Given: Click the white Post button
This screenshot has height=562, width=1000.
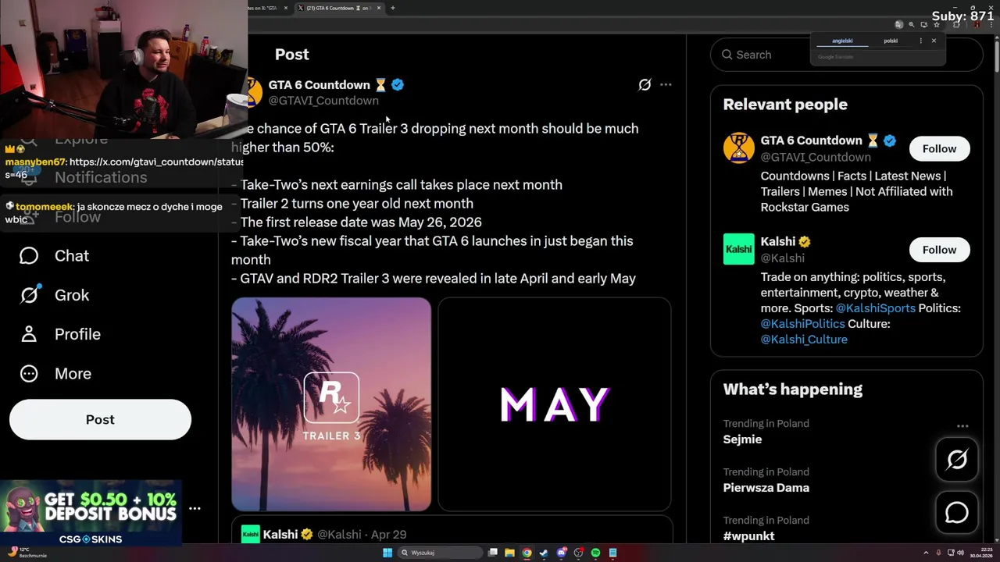Looking at the screenshot, I should [x=100, y=420].
